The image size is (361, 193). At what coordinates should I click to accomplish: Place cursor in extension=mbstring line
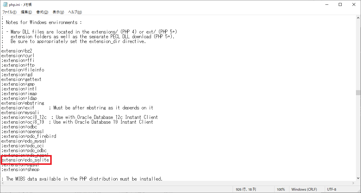(x=23, y=103)
